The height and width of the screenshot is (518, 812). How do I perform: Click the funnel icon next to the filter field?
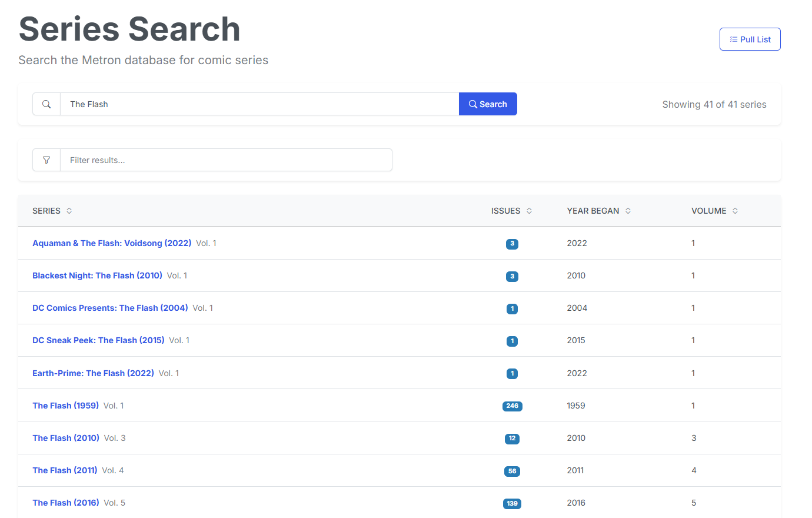(x=46, y=160)
